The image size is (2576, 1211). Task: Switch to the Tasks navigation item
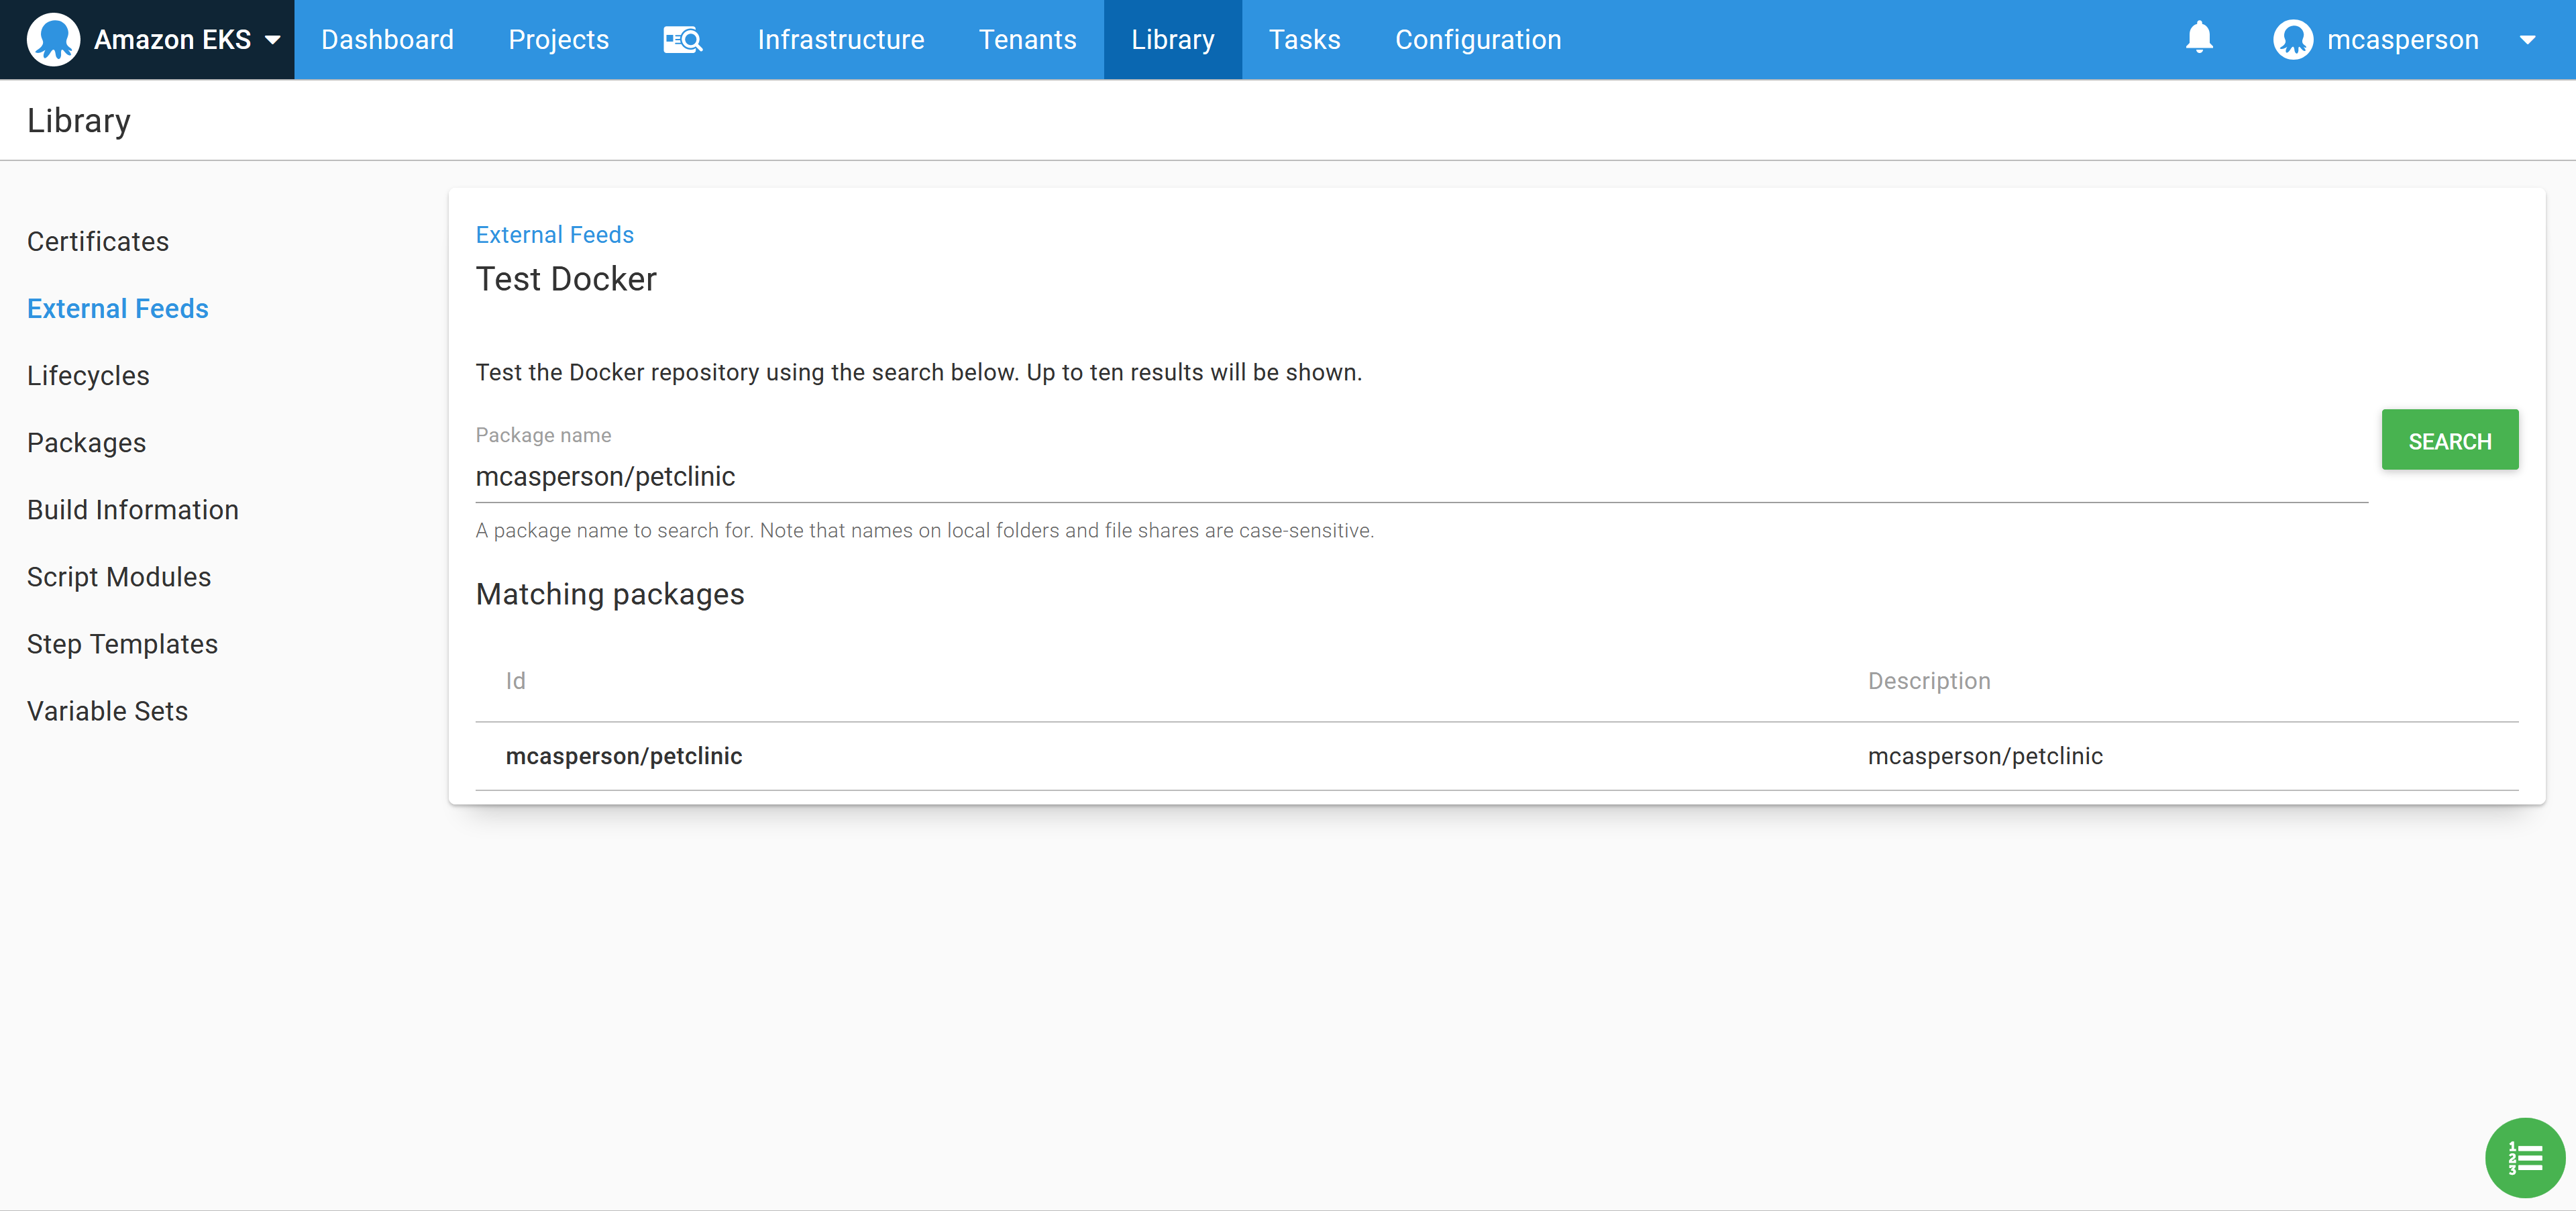pos(1304,39)
